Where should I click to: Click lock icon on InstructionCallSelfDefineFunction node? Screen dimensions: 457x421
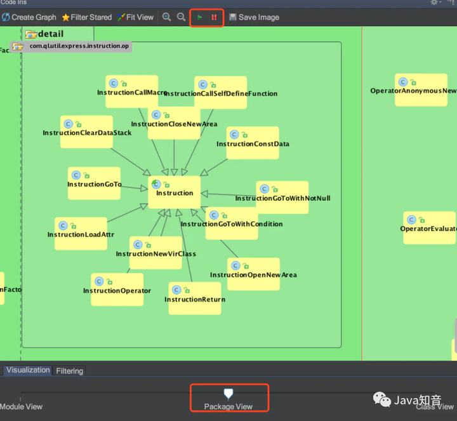tap(213, 85)
